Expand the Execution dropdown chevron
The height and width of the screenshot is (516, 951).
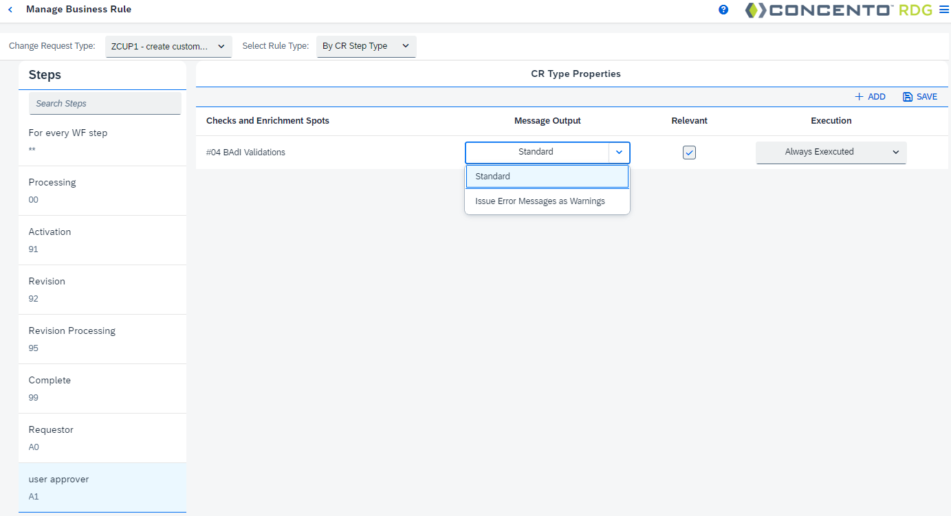895,153
